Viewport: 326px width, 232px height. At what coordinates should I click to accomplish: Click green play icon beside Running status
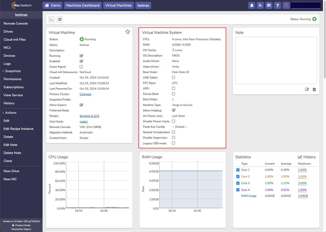click(82, 39)
